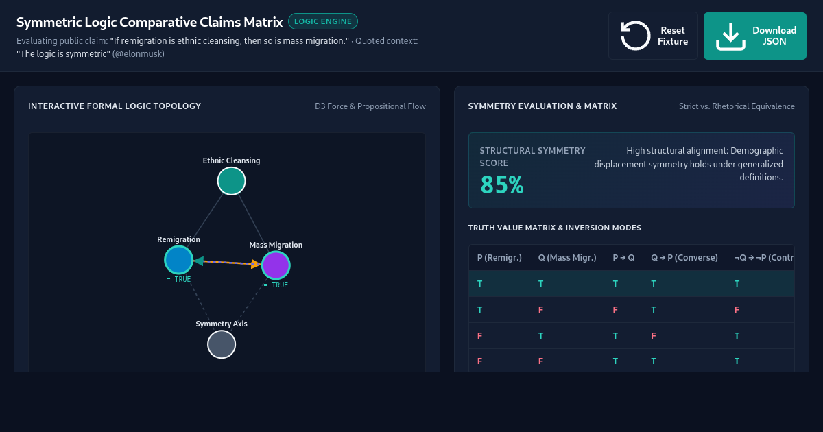Click the High structural alignment description text
The image size is (823, 432).
689,164
